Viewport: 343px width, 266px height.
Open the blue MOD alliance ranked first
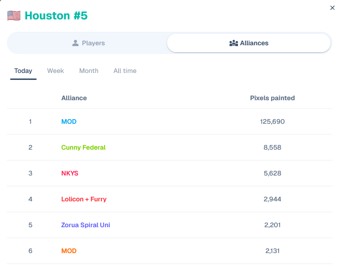69,121
